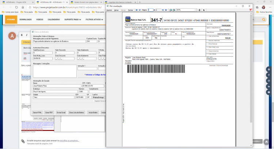
Task: Open the VÍDEOS navigation item
Action: point(40,20)
